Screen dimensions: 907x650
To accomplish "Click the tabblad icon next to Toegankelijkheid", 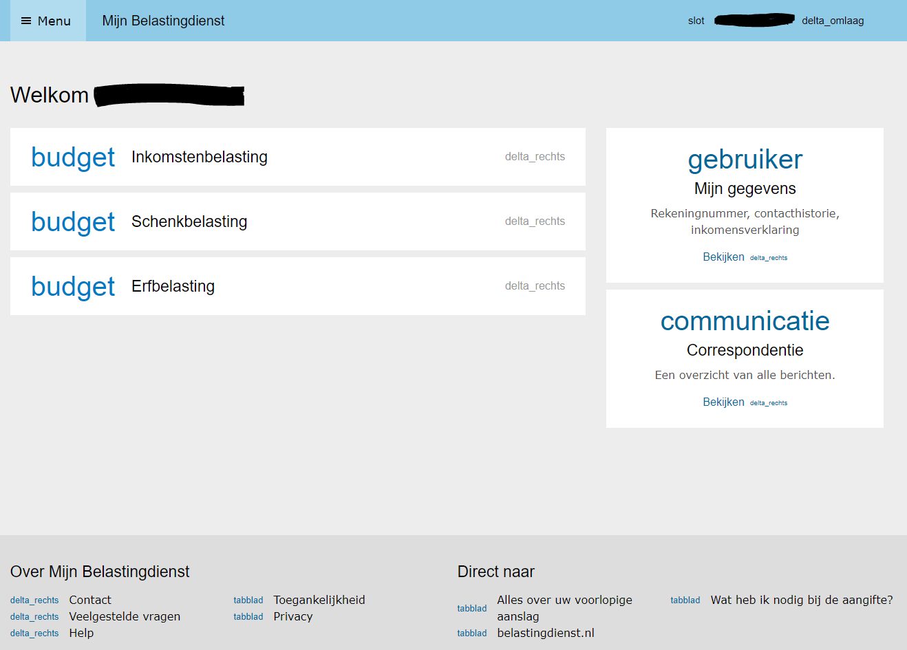I will (248, 600).
